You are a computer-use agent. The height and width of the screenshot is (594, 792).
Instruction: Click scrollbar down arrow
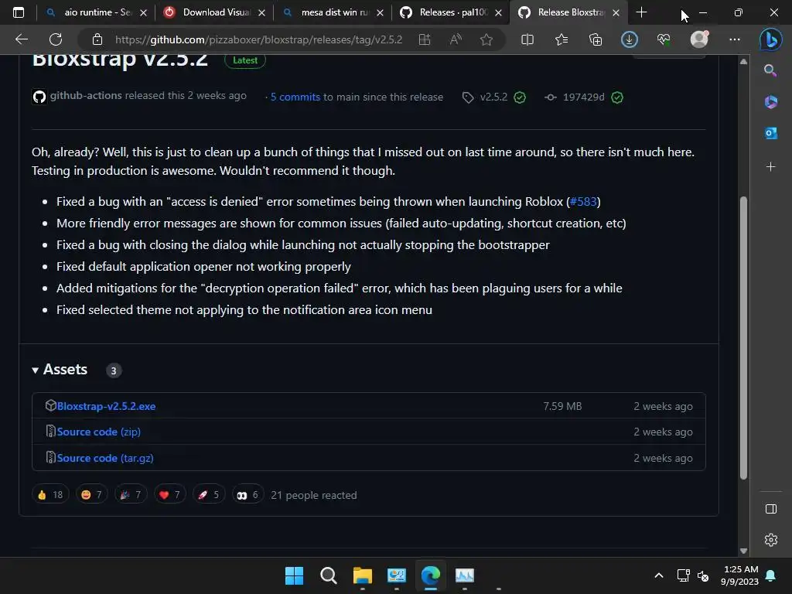[x=743, y=551]
